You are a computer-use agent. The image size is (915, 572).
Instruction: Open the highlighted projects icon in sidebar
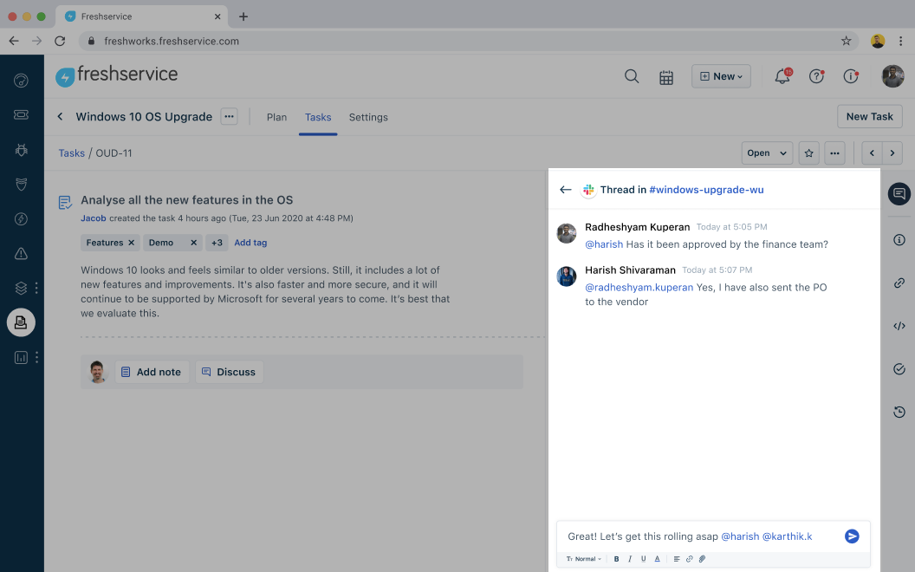point(21,322)
